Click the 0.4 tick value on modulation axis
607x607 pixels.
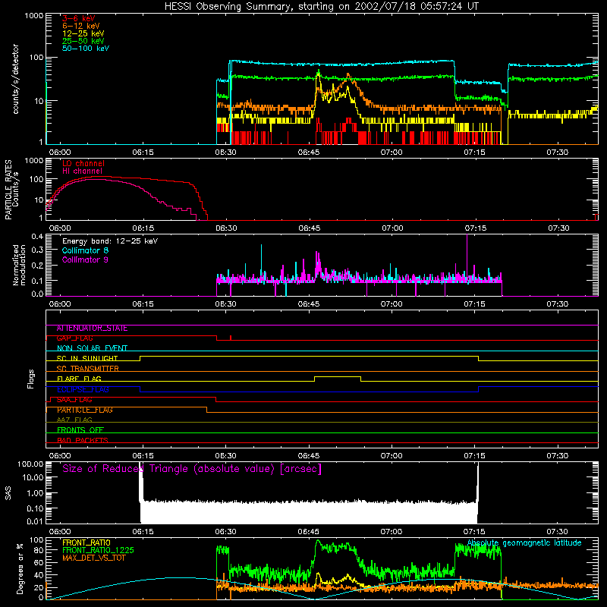[x=37, y=237]
